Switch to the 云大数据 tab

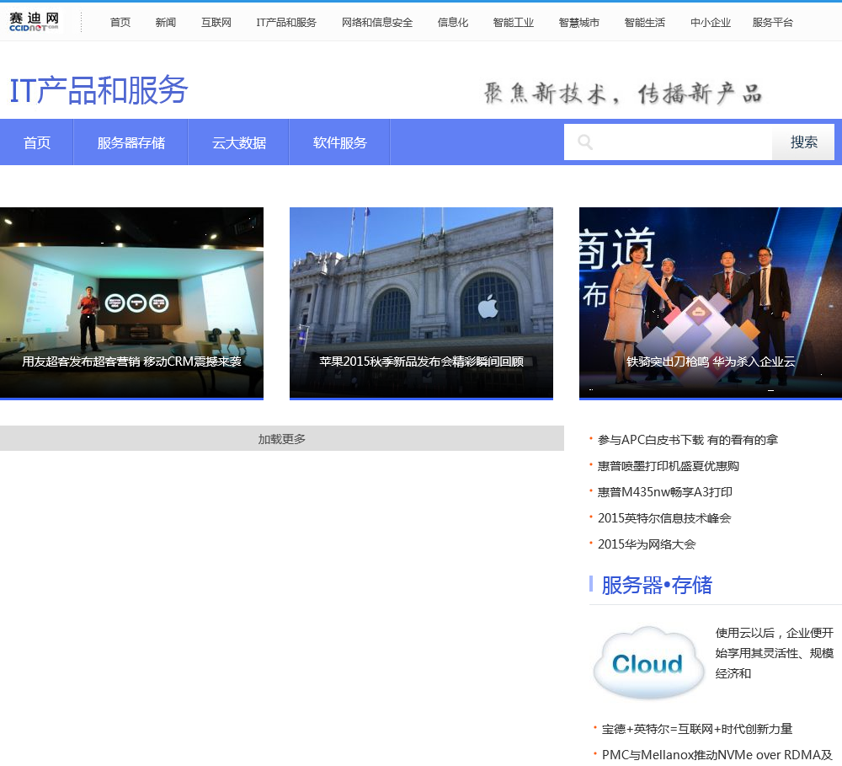click(239, 143)
